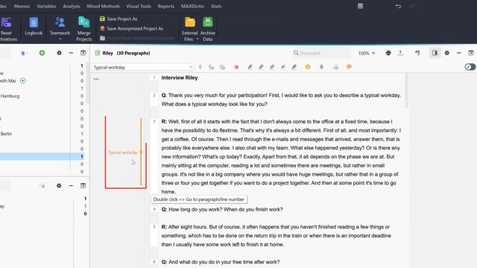Open the Reports tab
The height and width of the screenshot is (268, 477).
pos(165,6)
